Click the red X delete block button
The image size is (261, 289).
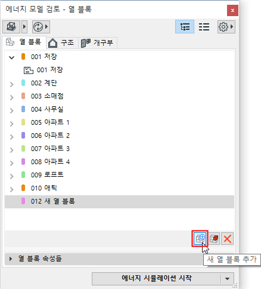[x=227, y=238]
